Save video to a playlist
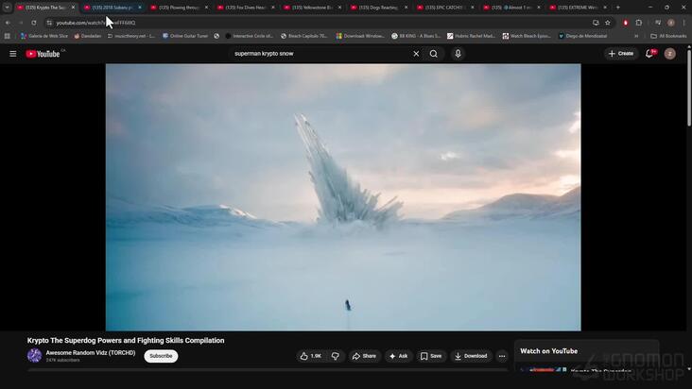The image size is (692, 389). (431, 356)
